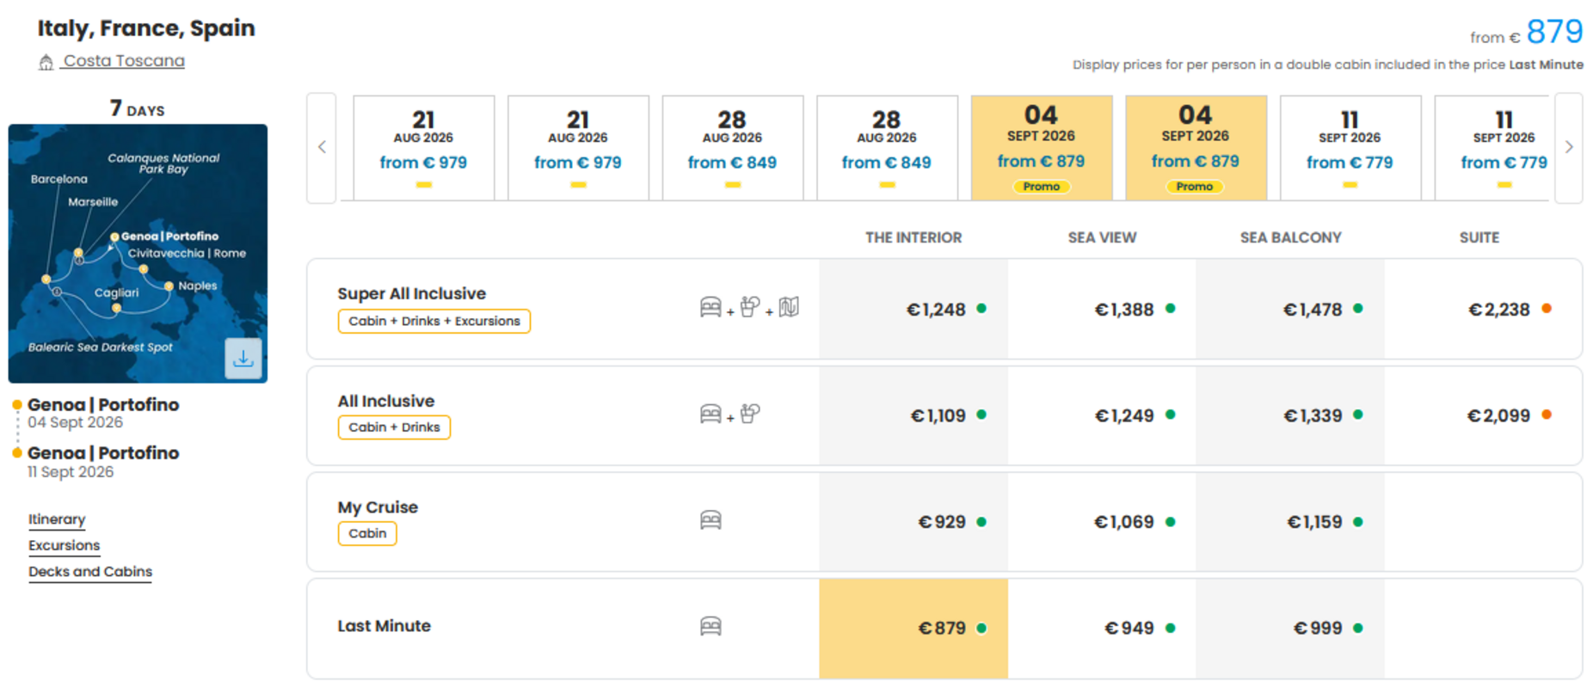
Task: Click the bed icon in Last Minute row
Action: 710,626
